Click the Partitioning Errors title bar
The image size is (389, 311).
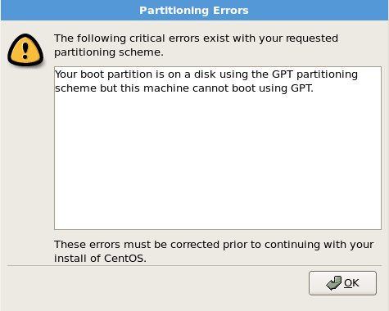coord(194,11)
